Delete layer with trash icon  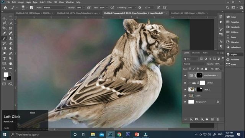pyautogui.click(x=218, y=119)
